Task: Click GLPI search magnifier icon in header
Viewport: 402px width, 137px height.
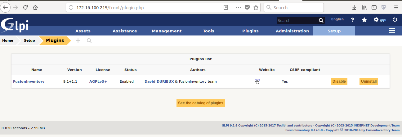Action: [321, 20]
